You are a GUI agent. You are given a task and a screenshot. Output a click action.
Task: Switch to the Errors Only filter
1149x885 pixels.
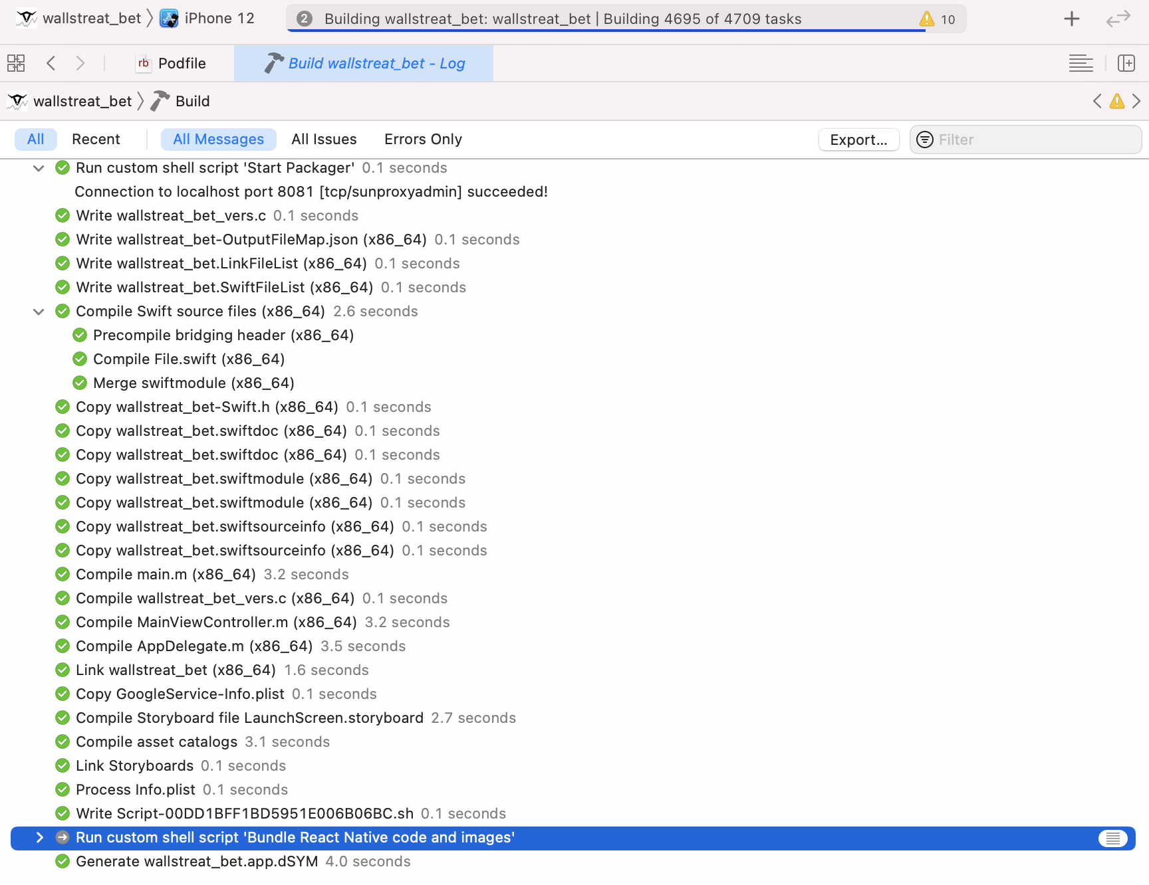click(x=423, y=139)
